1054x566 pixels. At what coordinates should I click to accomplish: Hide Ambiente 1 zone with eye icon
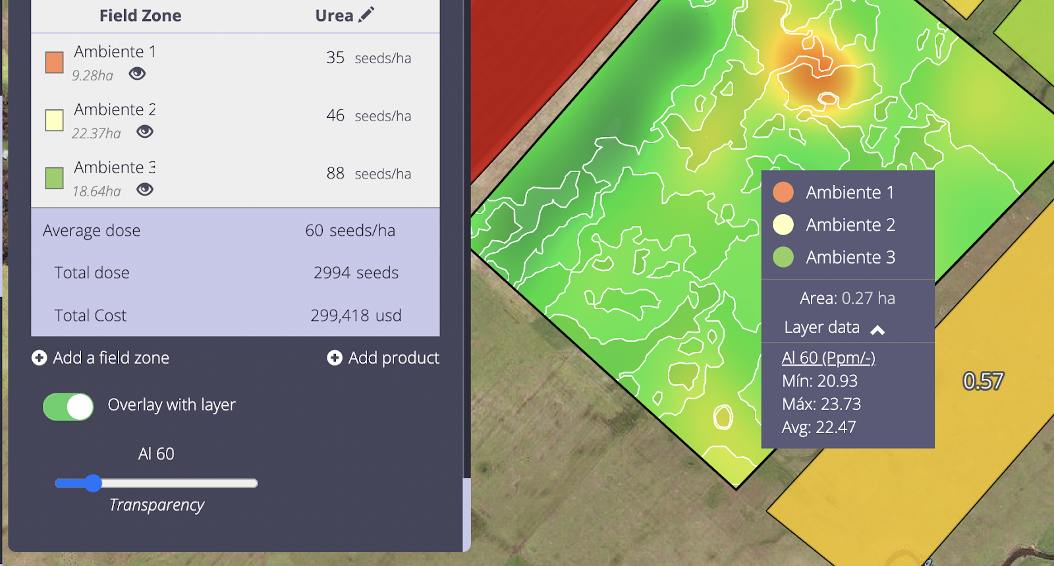137,74
